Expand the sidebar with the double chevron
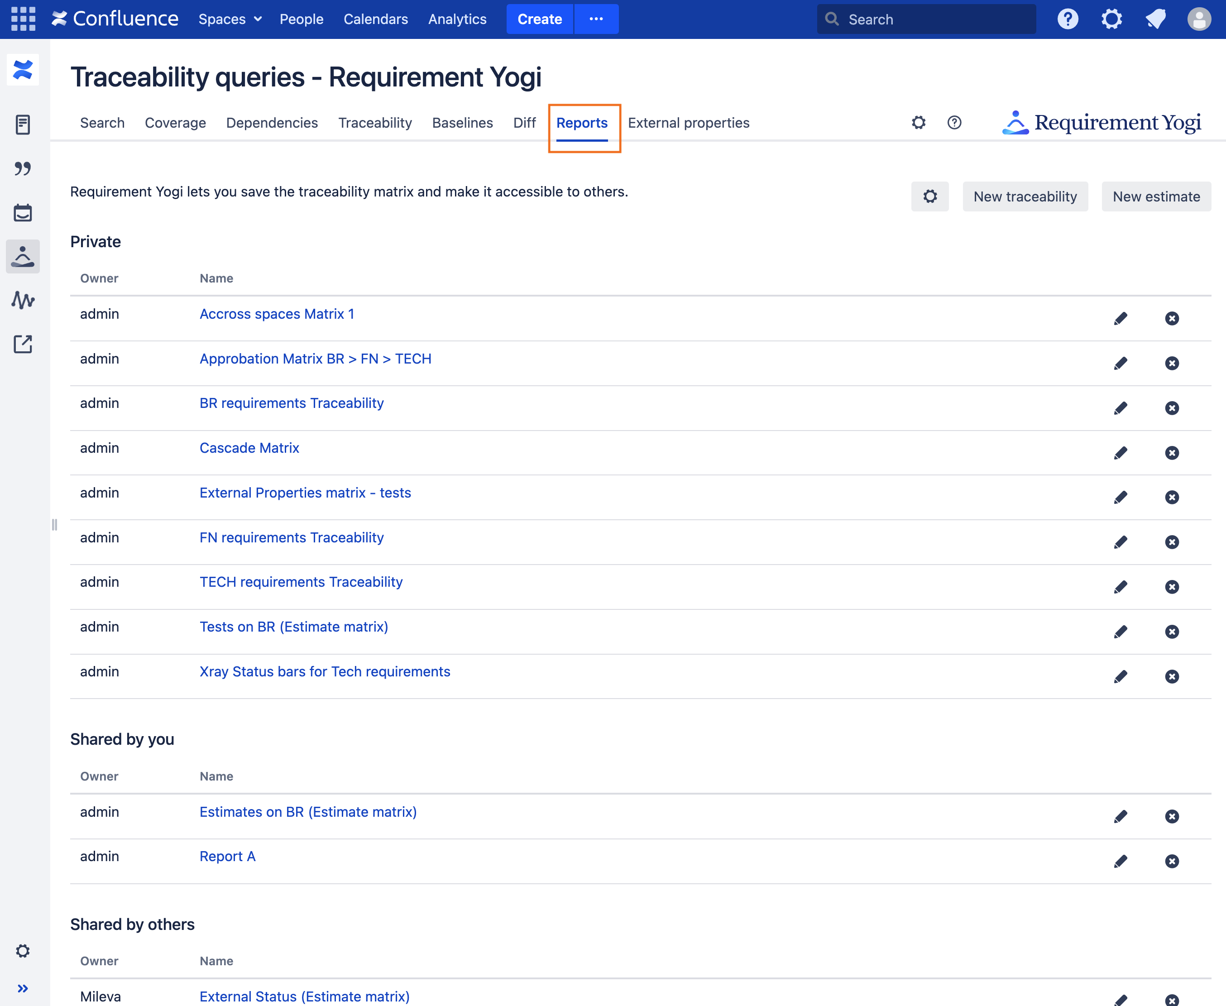 point(23,988)
